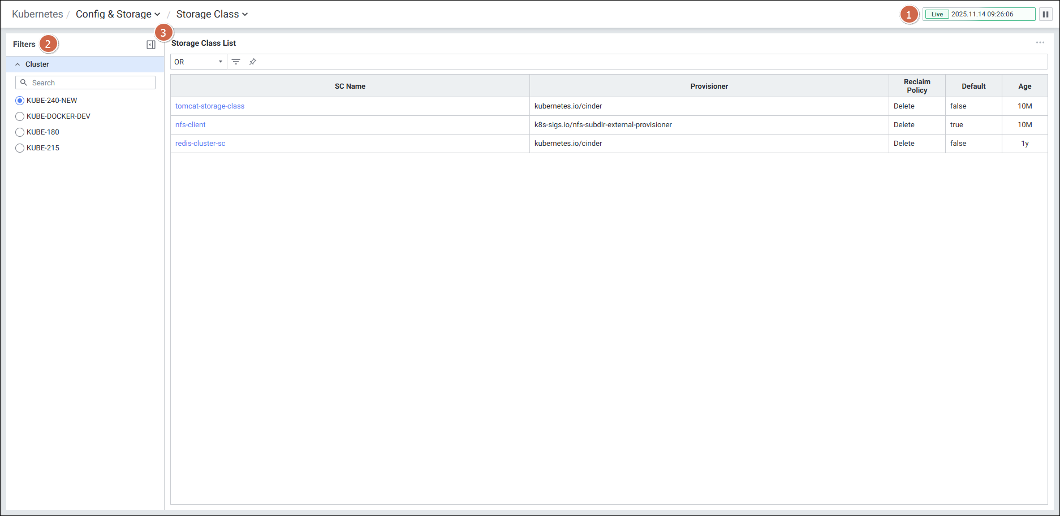Open the filter options icon
The width and height of the screenshot is (1060, 516).
tap(236, 62)
